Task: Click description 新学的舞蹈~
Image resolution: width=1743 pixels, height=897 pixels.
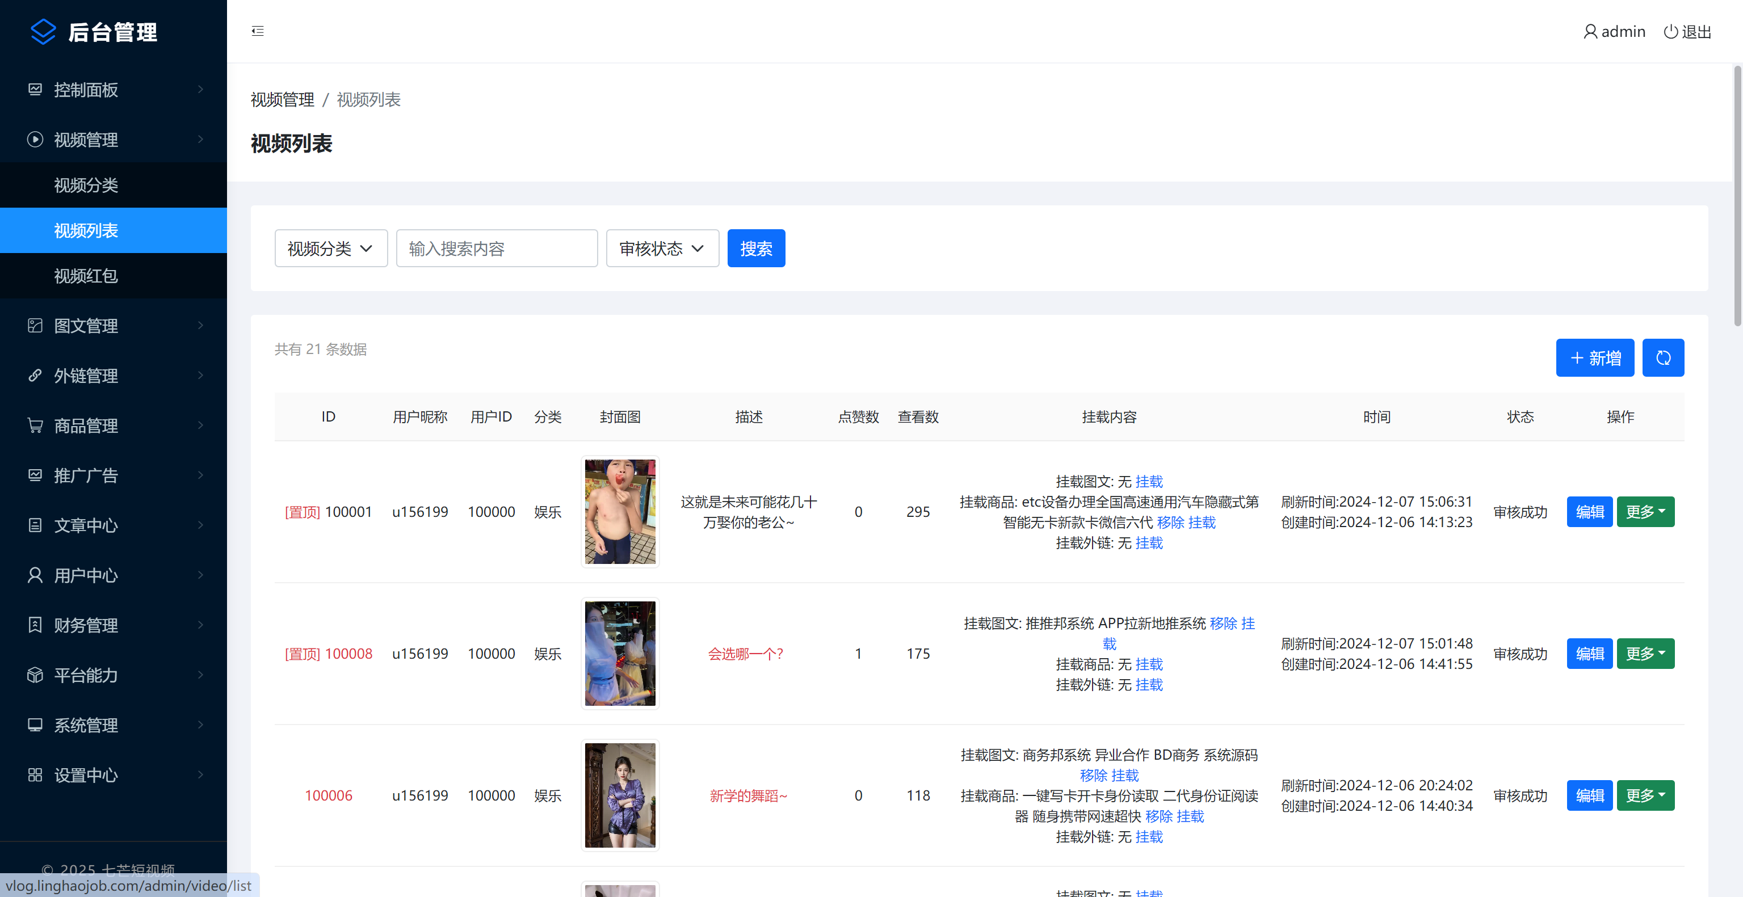Action: pyautogui.click(x=749, y=795)
